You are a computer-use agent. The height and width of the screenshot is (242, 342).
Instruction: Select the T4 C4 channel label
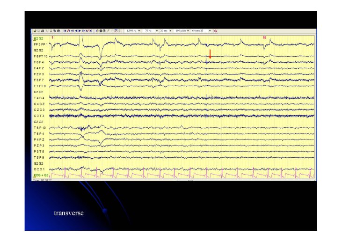(39, 98)
